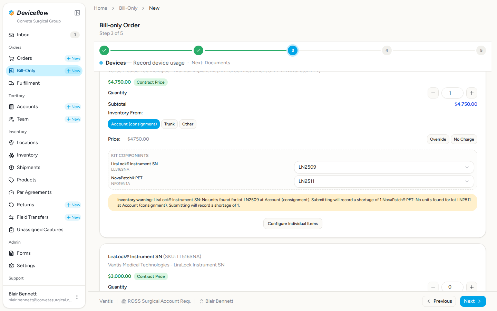Edit LiraLock Implant Kit quantity field
Viewport: 497px width, 311px height.
pos(452,93)
